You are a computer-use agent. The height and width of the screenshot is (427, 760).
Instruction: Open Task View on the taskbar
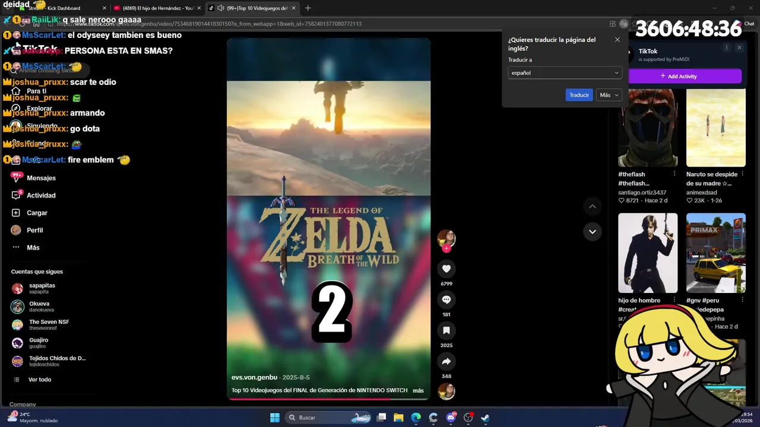(x=382, y=418)
